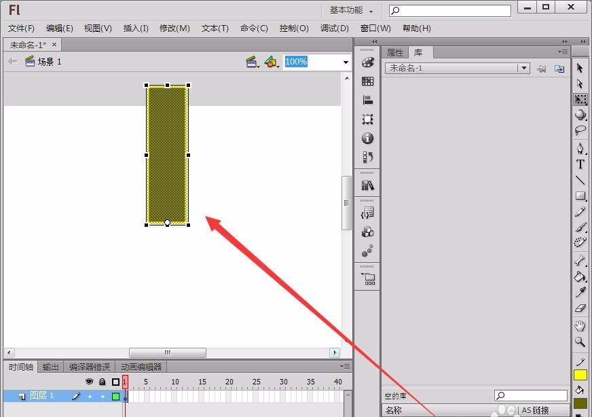
Task: Select the Brush tool
Action: click(580, 227)
